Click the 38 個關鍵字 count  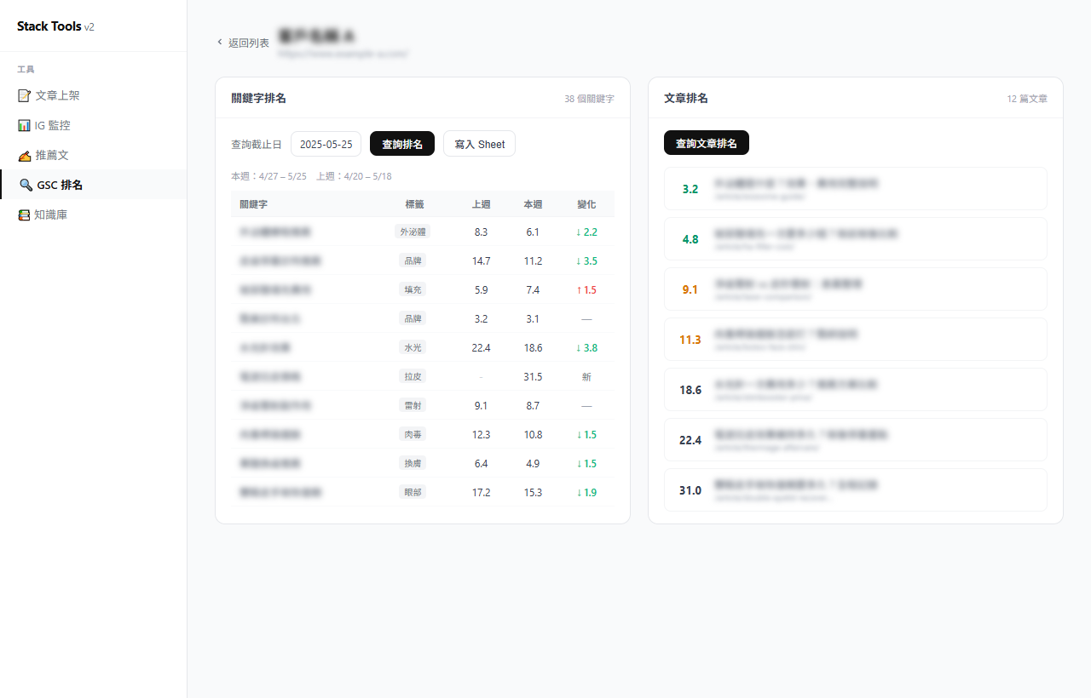[x=589, y=99]
